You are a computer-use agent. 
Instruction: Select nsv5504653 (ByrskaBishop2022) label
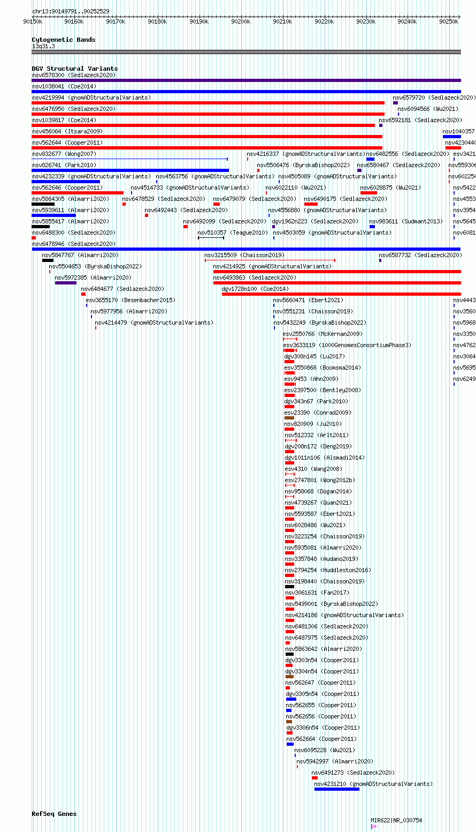coord(95,266)
